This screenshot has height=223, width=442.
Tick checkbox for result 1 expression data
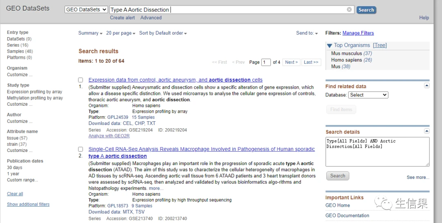pos(81,80)
